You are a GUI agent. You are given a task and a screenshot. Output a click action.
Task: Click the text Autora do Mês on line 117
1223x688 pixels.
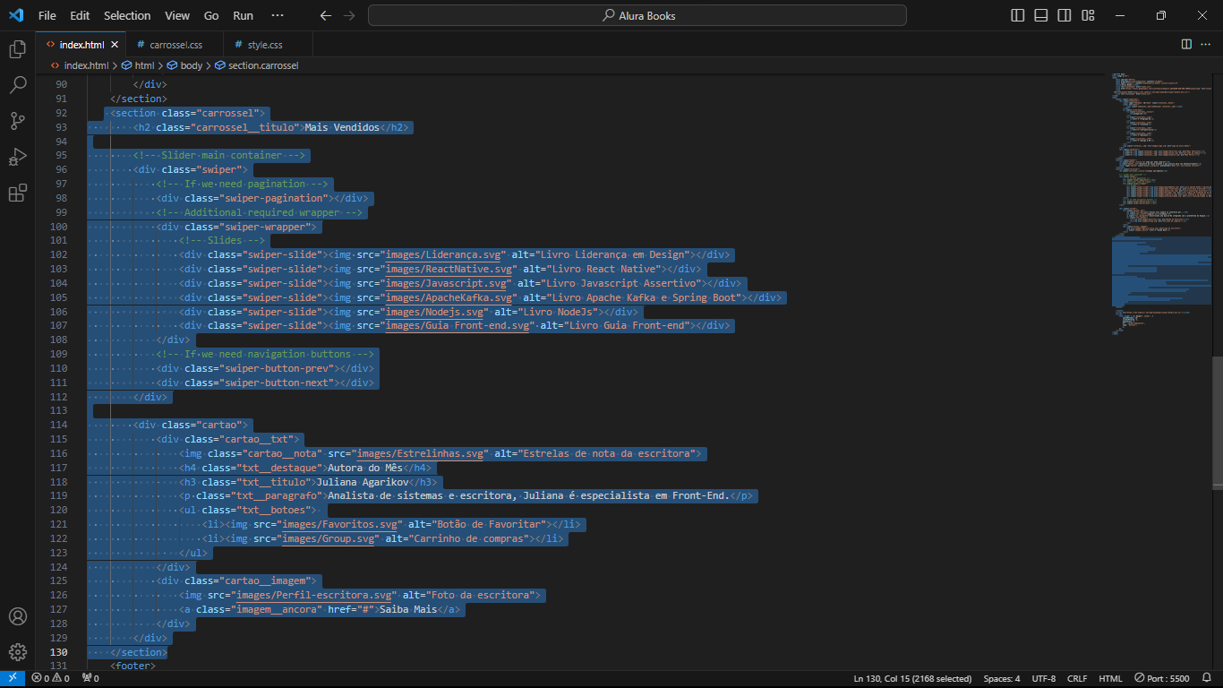tap(363, 468)
